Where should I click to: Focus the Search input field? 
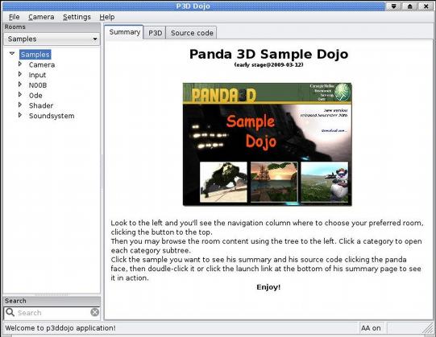click(52, 313)
